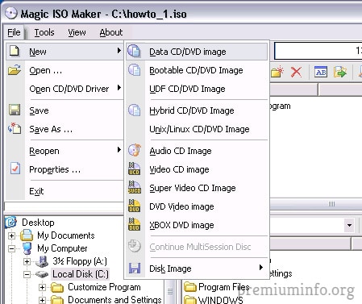Select Bootable CD/DVD Image entry

pos(197,70)
